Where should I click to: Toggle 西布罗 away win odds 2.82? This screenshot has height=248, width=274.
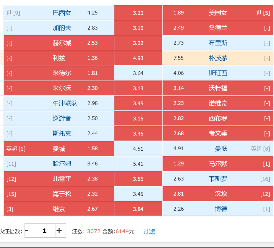218,118
